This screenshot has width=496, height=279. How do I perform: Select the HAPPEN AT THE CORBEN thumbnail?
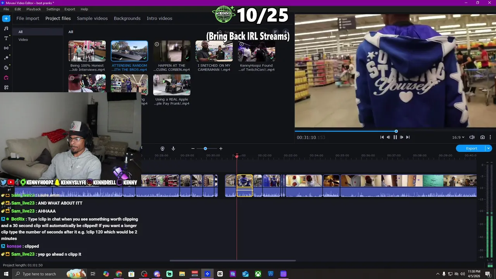point(172,51)
